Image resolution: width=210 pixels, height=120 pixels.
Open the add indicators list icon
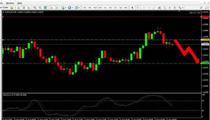(x=63, y=8)
